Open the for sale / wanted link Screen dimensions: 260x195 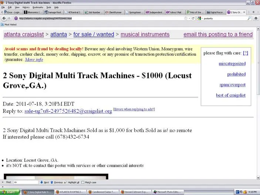tap(94, 34)
